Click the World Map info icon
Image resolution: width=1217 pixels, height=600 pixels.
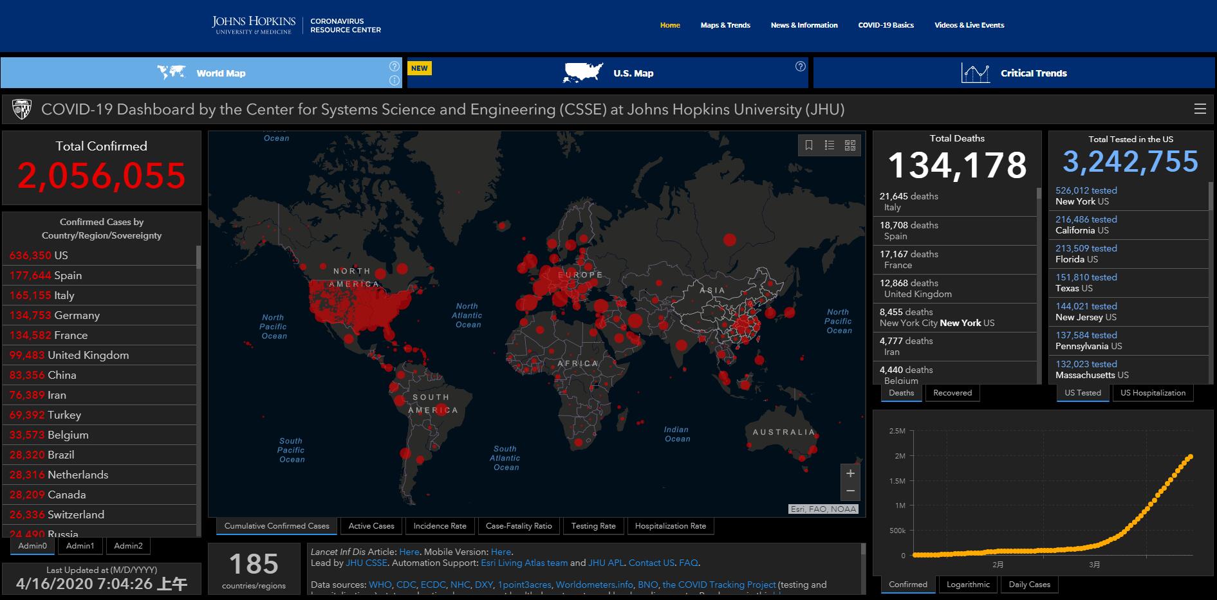tap(395, 80)
